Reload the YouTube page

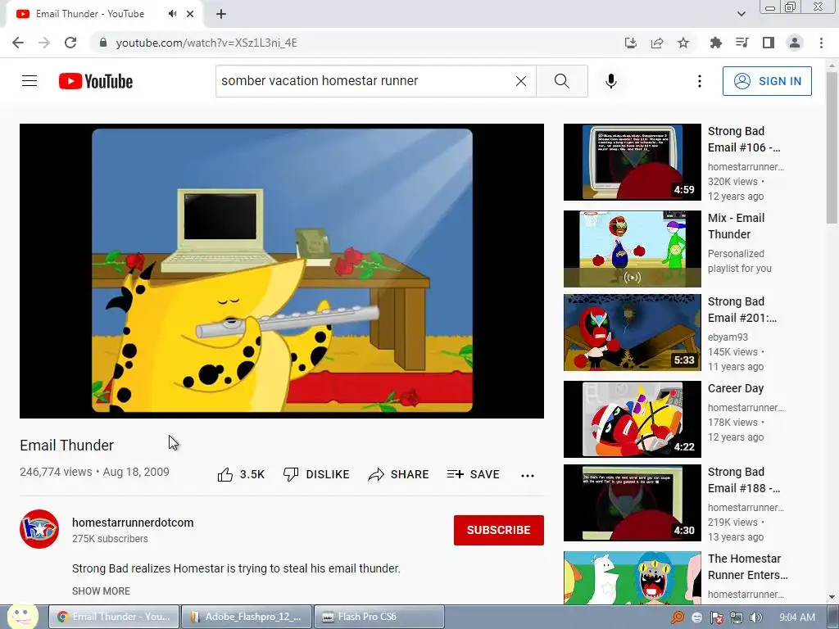[70, 43]
